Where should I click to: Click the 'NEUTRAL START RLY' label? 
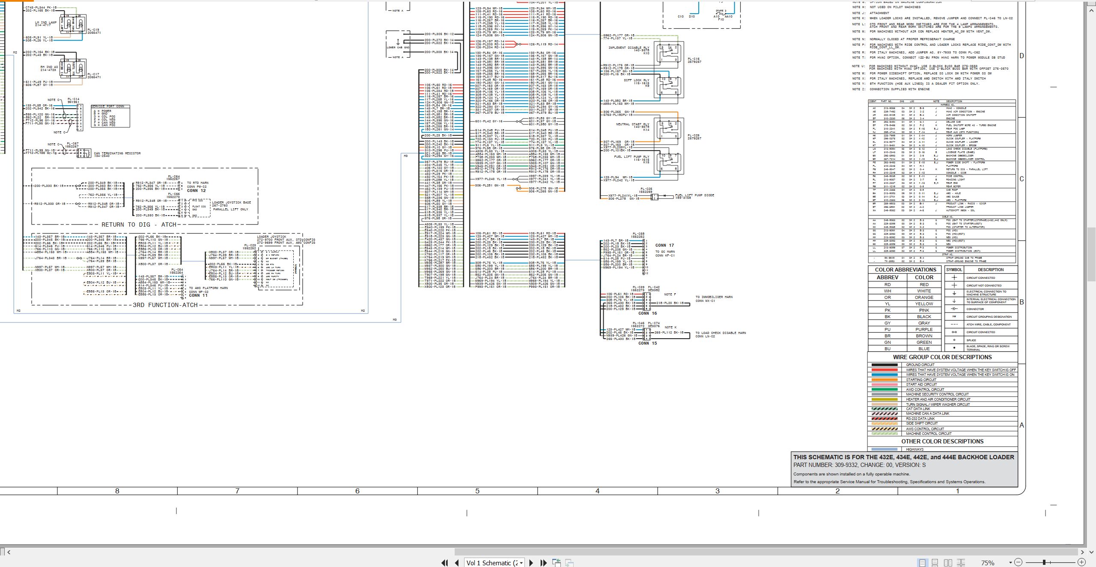pyautogui.click(x=633, y=124)
